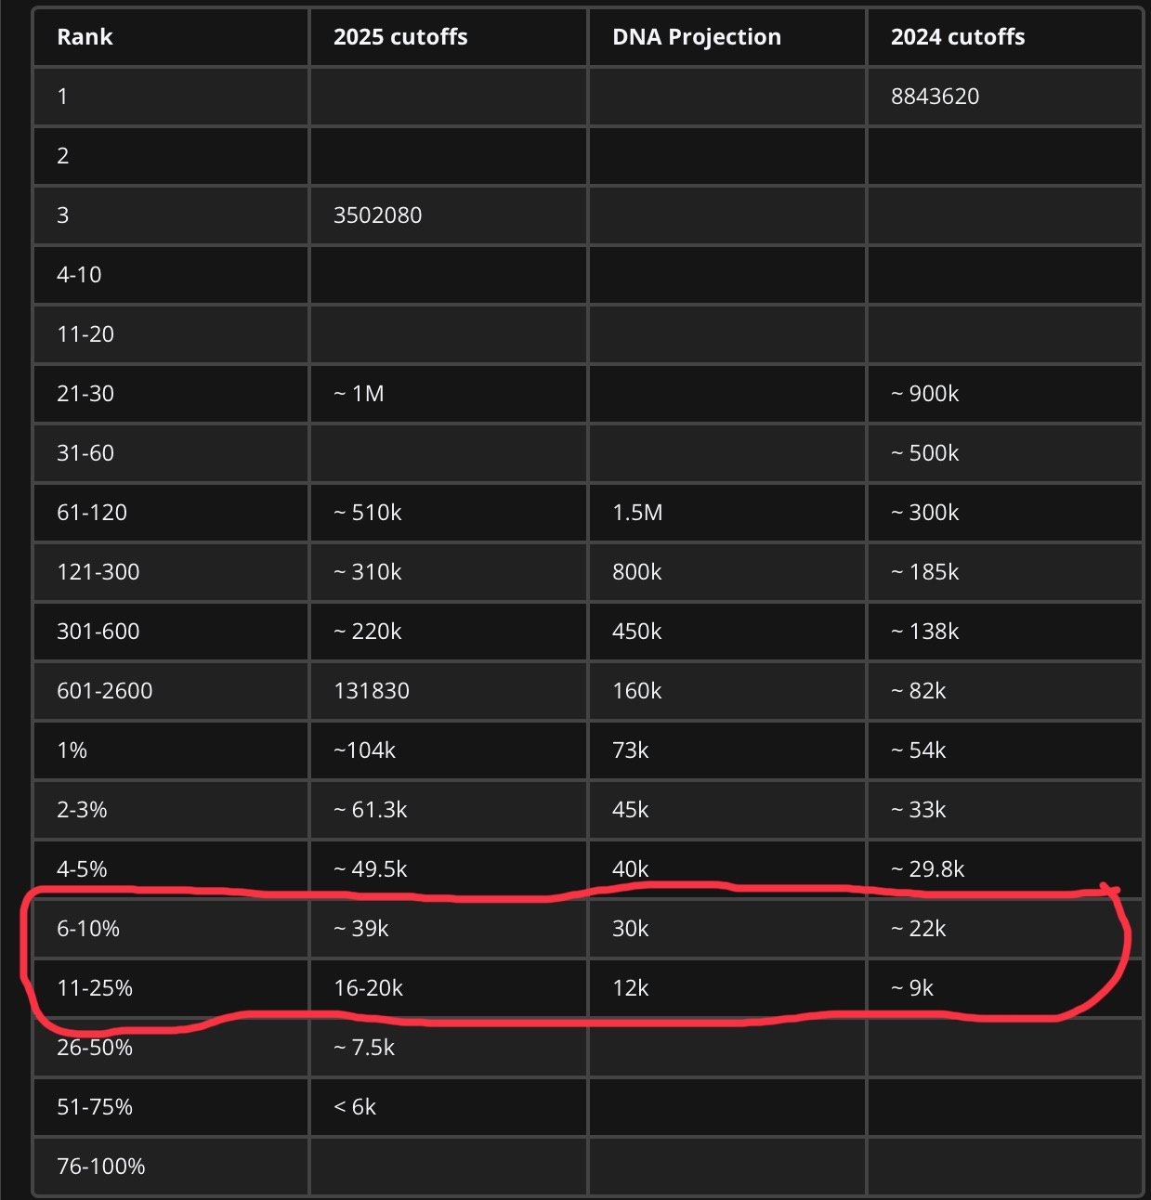Select the 2025 cutoffs column header
1151x1200 pixels.
(x=449, y=37)
